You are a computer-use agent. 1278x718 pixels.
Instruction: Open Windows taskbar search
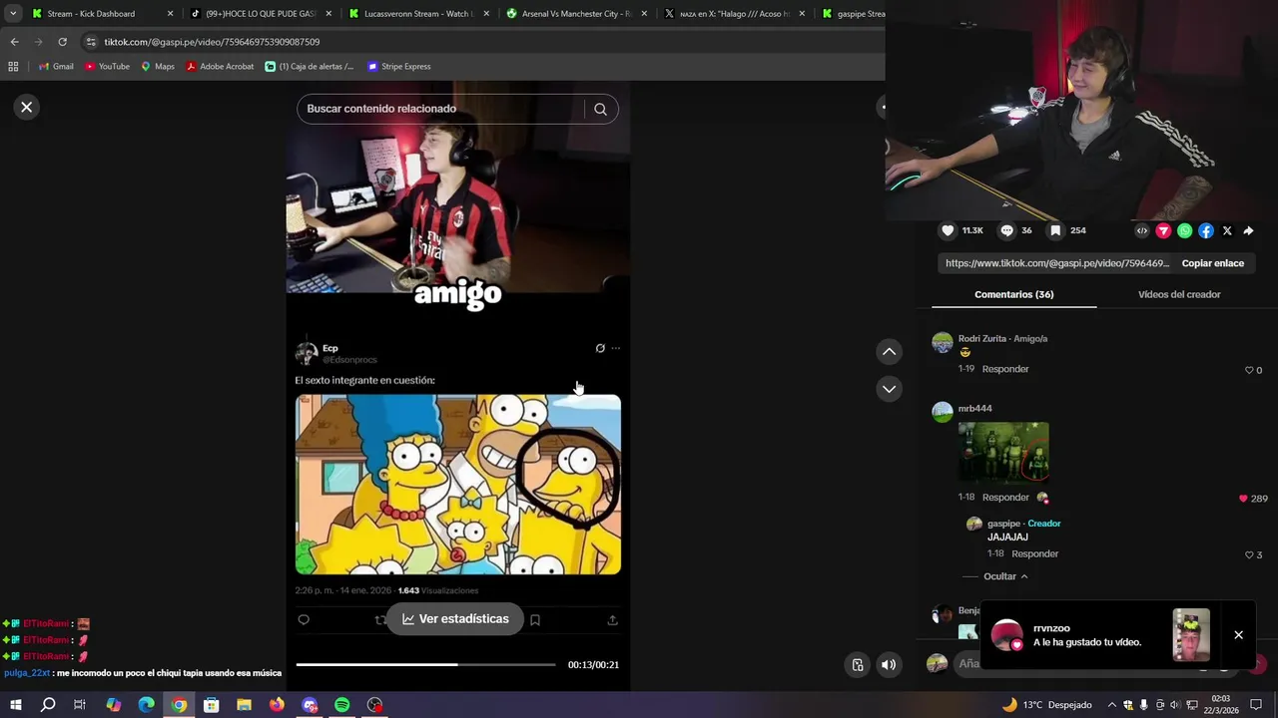(x=48, y=705)
